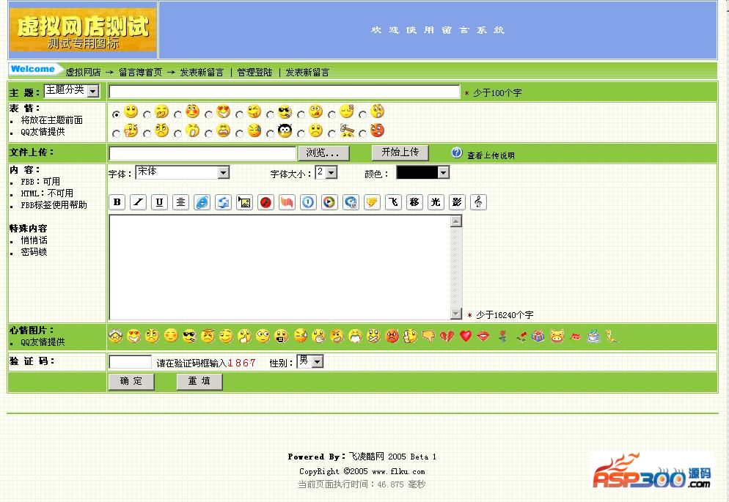Insert the sunglasses smiley mood image
The height and width of the screenshot is (502, 729).
coord(189,336)
